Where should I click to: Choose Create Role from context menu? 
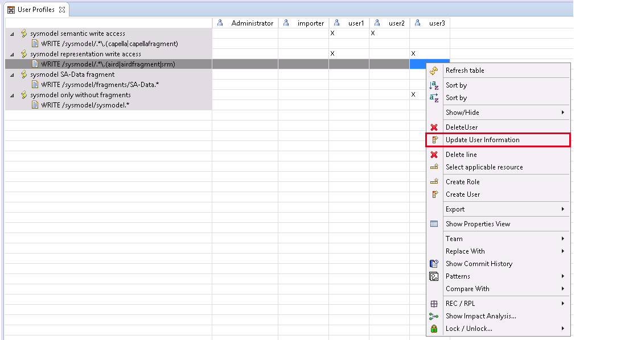(x=462, y=182)
